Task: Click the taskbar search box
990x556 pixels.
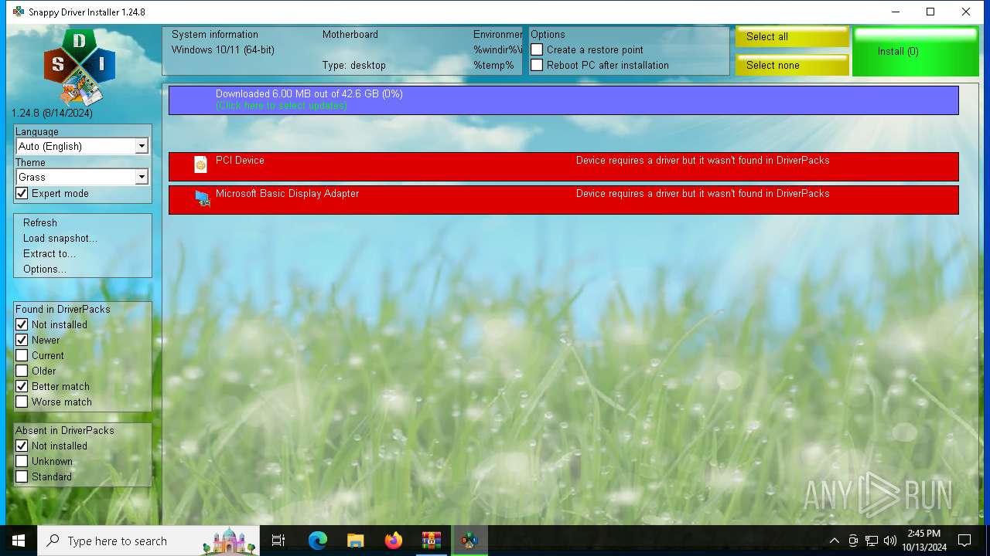Action: tap(150, 541)
